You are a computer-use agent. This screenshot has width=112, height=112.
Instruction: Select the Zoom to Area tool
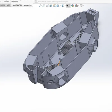44,6
